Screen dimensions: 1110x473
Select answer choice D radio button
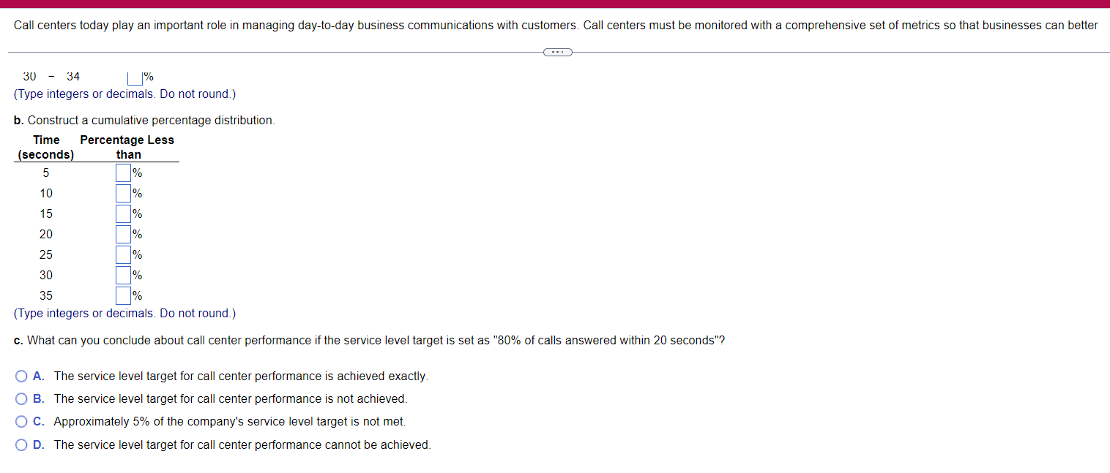pos(21,444)
